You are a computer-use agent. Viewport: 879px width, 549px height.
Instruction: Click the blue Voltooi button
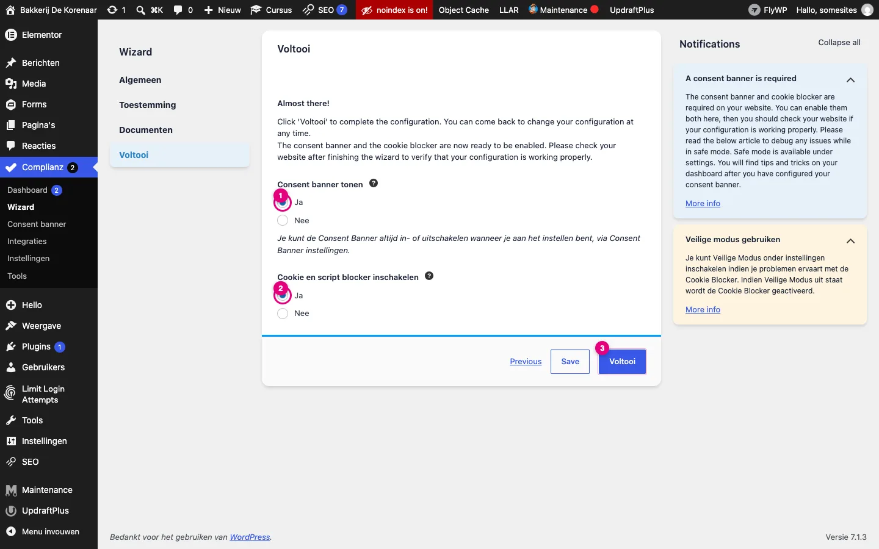point(622,362)
